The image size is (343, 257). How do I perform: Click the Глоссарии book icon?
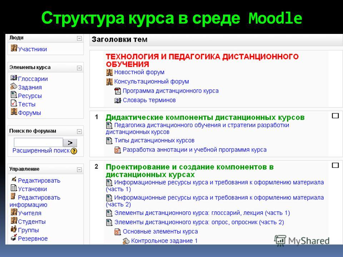pyautogui.click(x=14, y=78)
